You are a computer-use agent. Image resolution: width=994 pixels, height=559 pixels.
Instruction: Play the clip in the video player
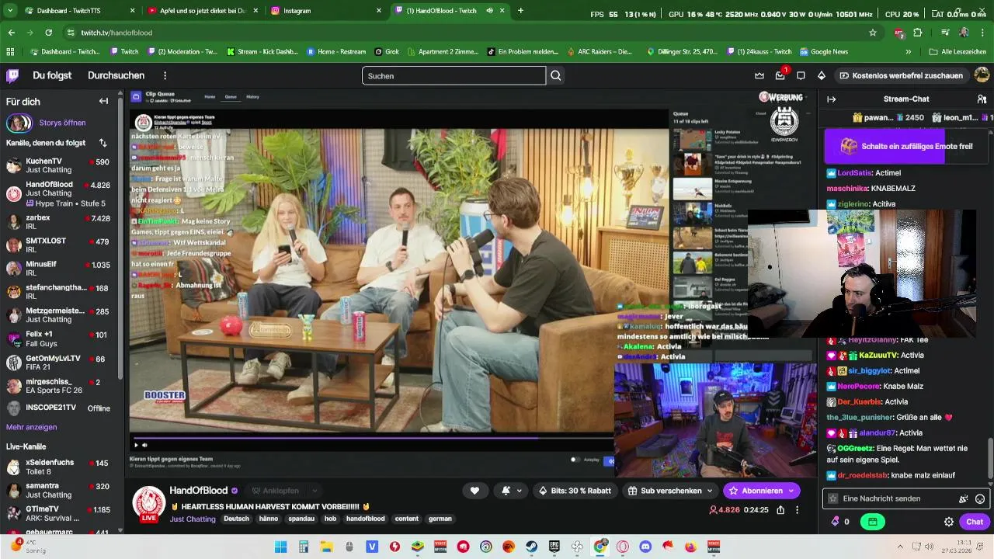[x=136, y=445]
